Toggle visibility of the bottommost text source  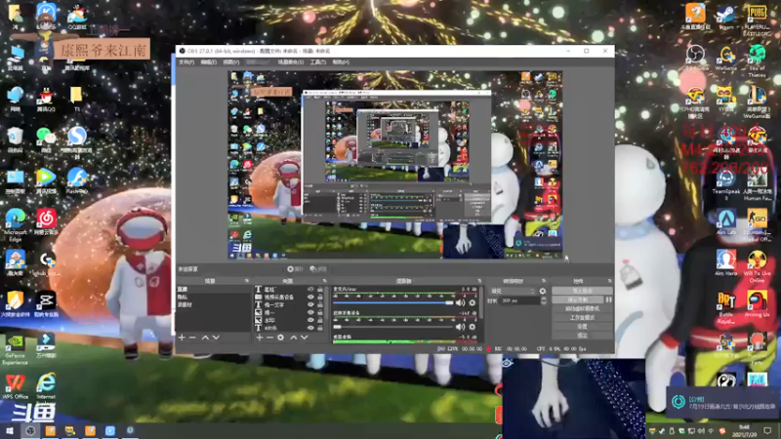point(310,328)
